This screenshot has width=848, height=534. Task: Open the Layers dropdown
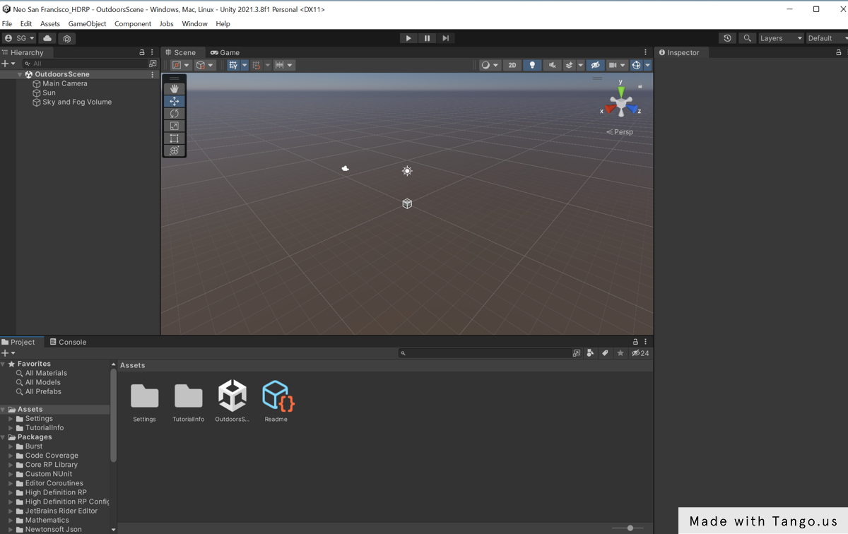click(781, 38)
